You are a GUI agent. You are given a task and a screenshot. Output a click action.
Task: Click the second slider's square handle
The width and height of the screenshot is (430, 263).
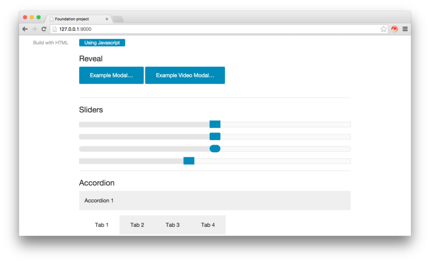coord(215,137)
